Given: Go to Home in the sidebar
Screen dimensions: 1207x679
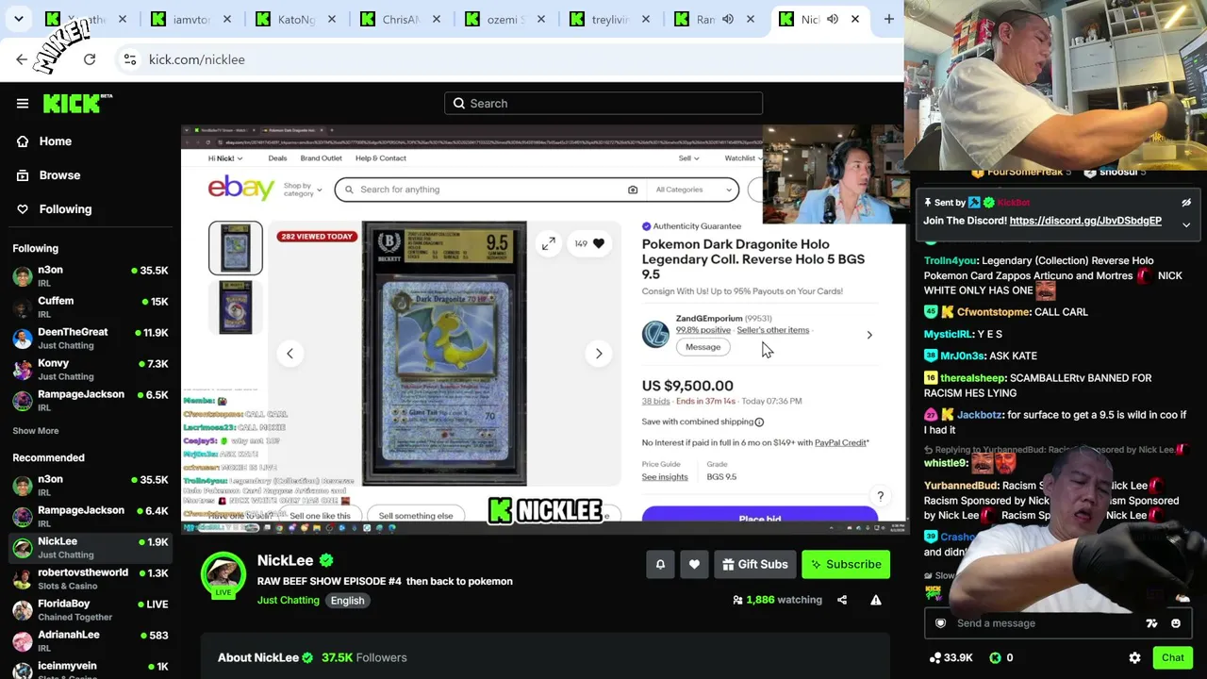Looking at the screenshot, I should pyautogui.click(x=55, y=141).
